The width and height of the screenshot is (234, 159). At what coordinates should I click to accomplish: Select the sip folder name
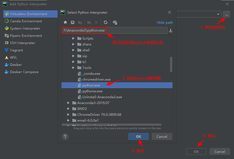coord(85,56)
